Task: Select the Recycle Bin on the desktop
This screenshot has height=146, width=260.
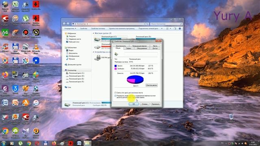Action: pyautogui.click(x=232, y=117)
